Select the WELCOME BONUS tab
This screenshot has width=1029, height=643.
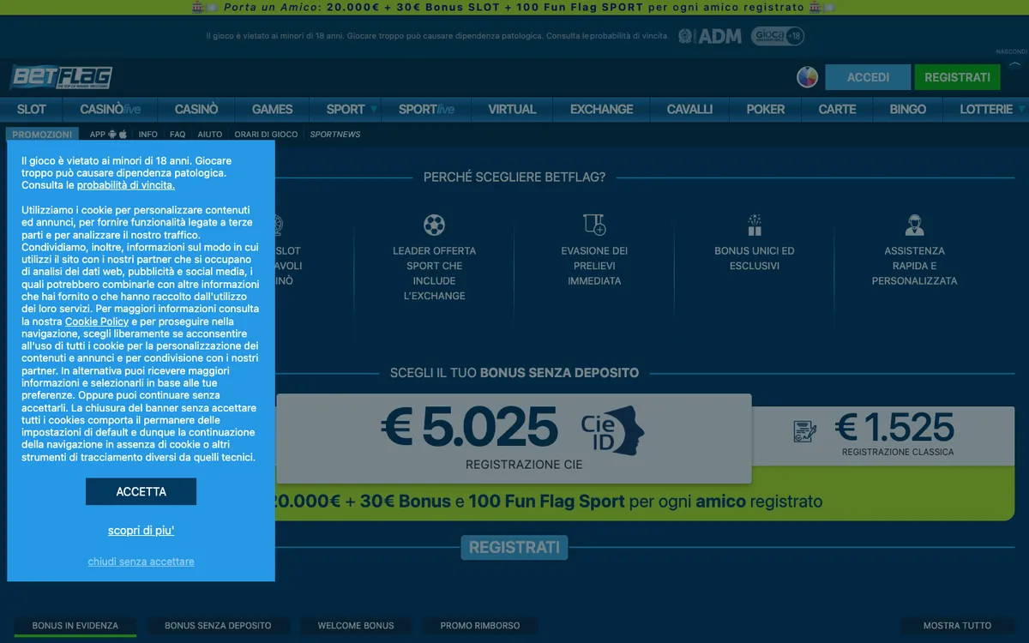(x=356, y=626)
